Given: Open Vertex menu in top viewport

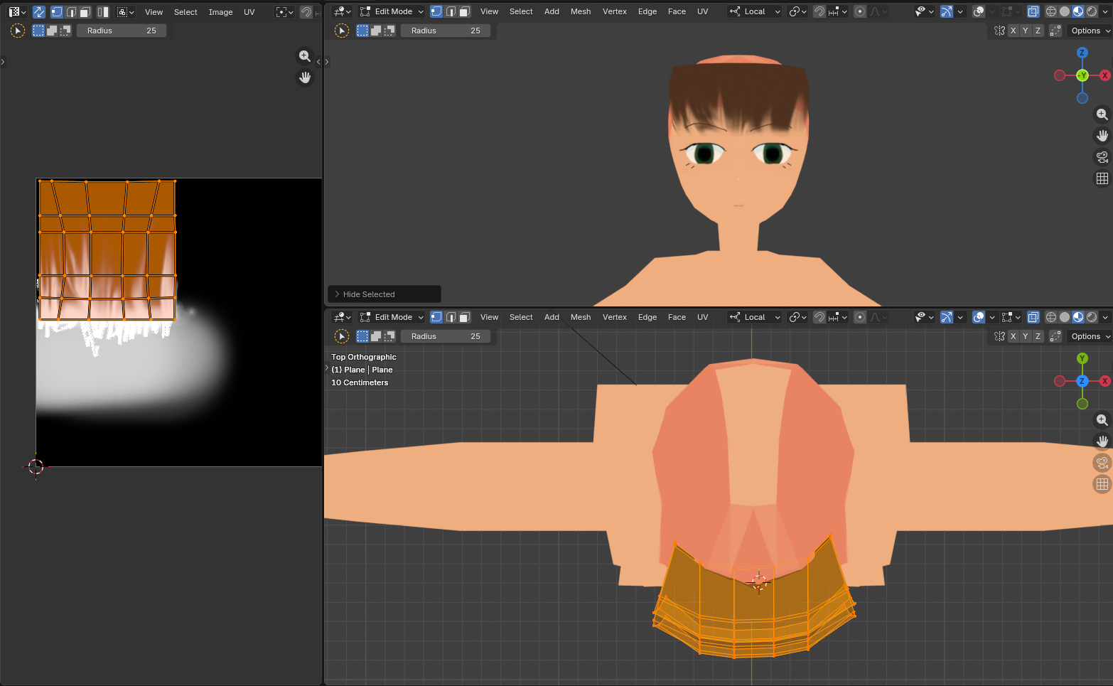Looking at the screenshot, I should click(615, 11).
